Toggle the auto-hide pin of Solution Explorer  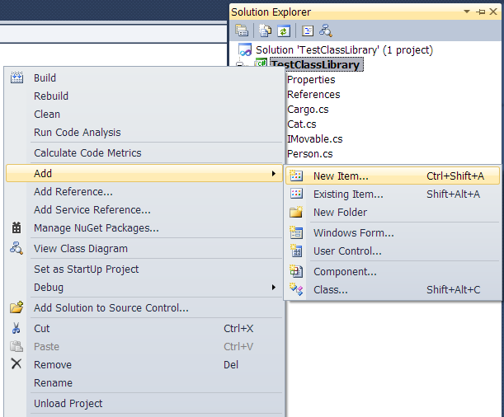pyautogui.click(x=481, y=12)
